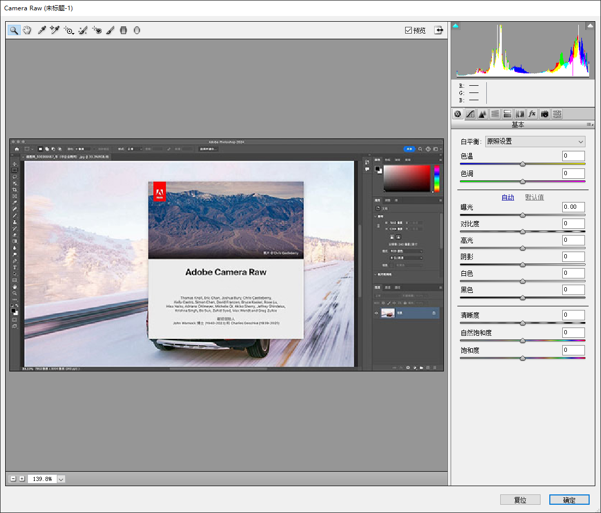
Task: Uncheck the 预览 preview checkbox
Action: point(408,29)
